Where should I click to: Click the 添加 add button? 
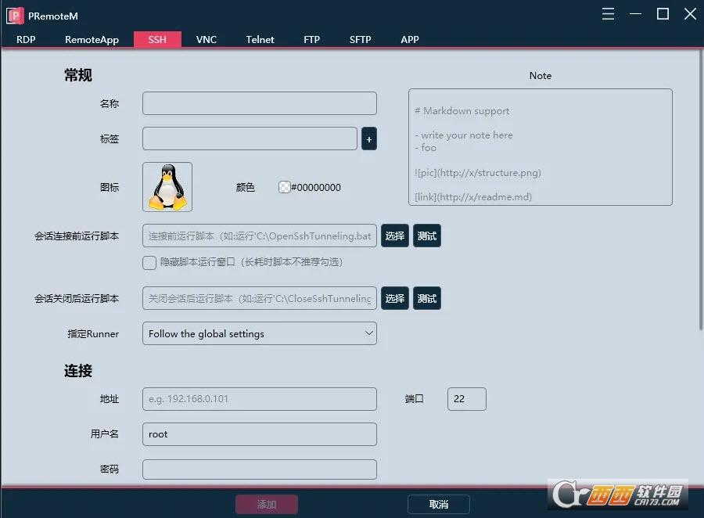tap(267, 504)
